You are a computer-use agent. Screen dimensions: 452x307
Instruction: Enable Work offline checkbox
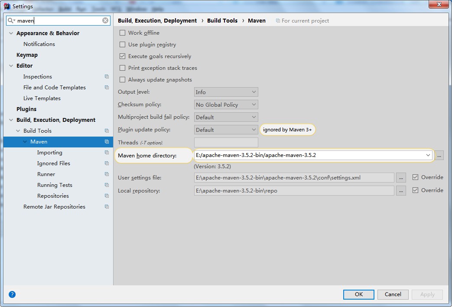[123, 33]
